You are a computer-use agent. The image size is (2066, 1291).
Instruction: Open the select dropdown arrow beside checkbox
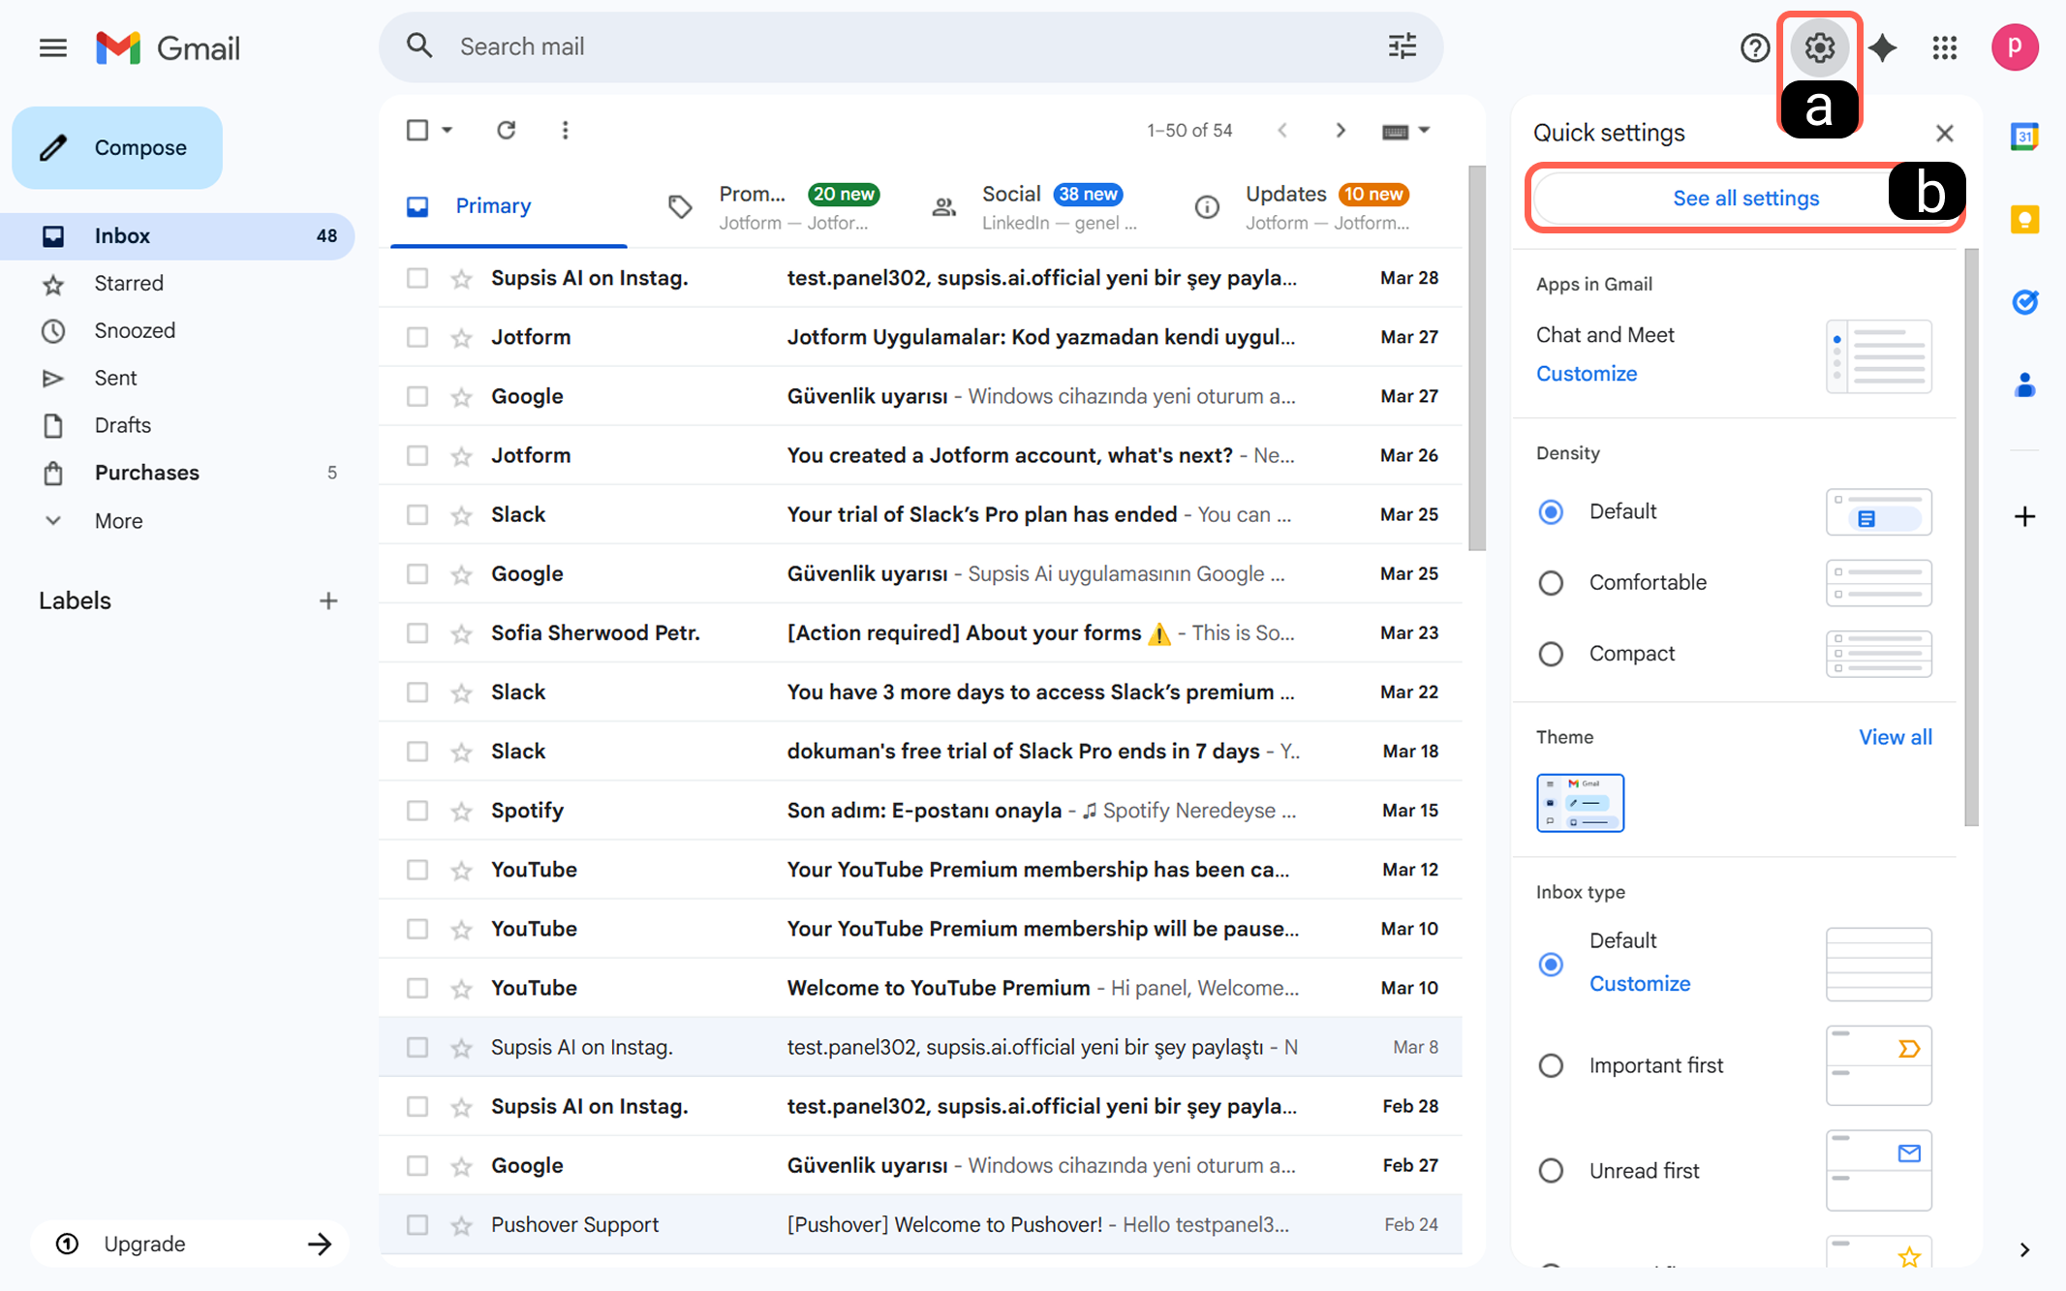(x=447, y=130)
